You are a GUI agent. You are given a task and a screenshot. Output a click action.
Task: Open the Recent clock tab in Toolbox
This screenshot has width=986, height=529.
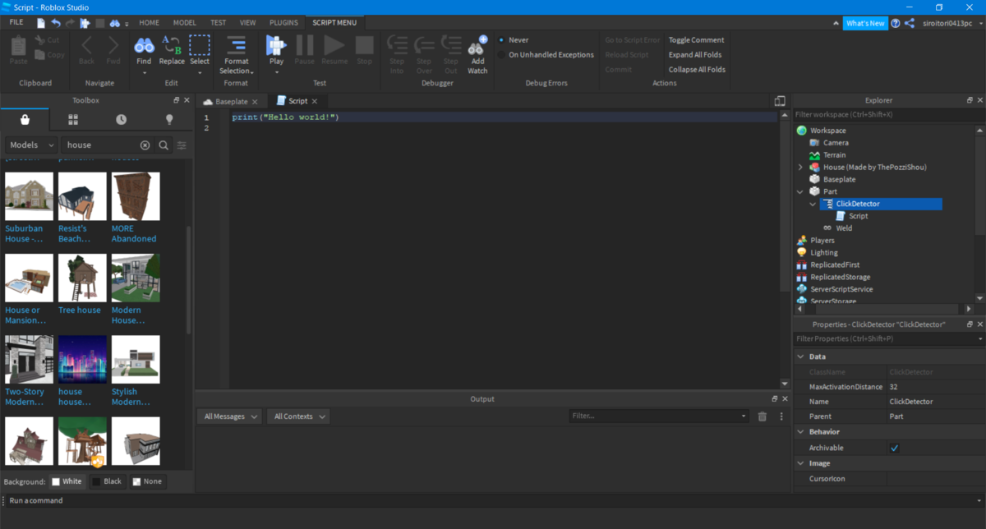tap(121, 120)
